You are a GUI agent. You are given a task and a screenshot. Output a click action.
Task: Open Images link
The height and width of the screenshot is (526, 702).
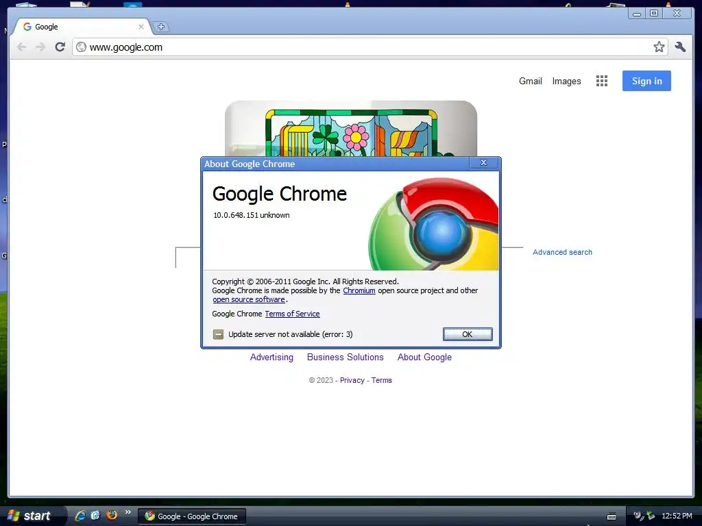[566, 81]
